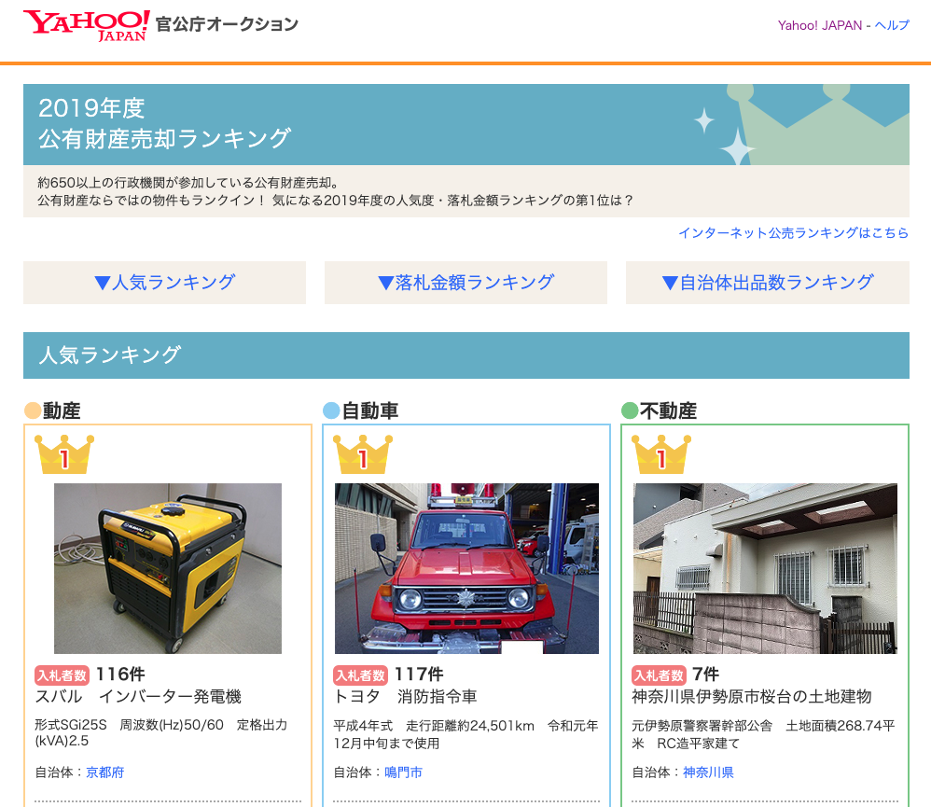The image size is (931, 807).
Task: Click the 117件 bidder count
Action: pyautogui.click(x=419, y=675)
